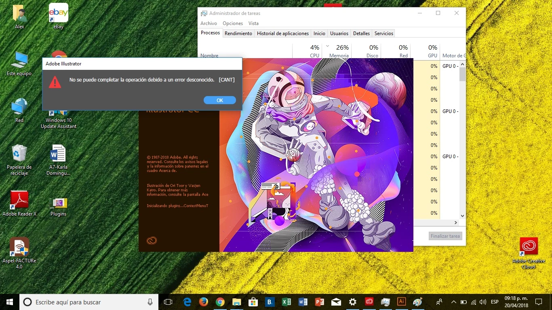Switch to the Servicios tab
The width and height of the screenshot is (552, 310).
383,34
